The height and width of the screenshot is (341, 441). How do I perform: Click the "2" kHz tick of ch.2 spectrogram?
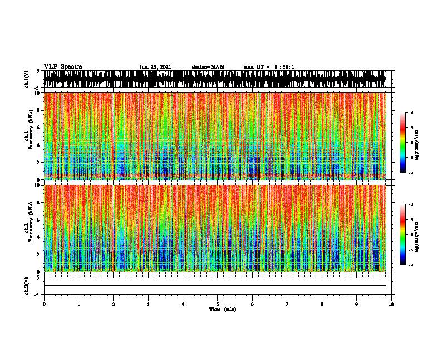tap(39, 255)
